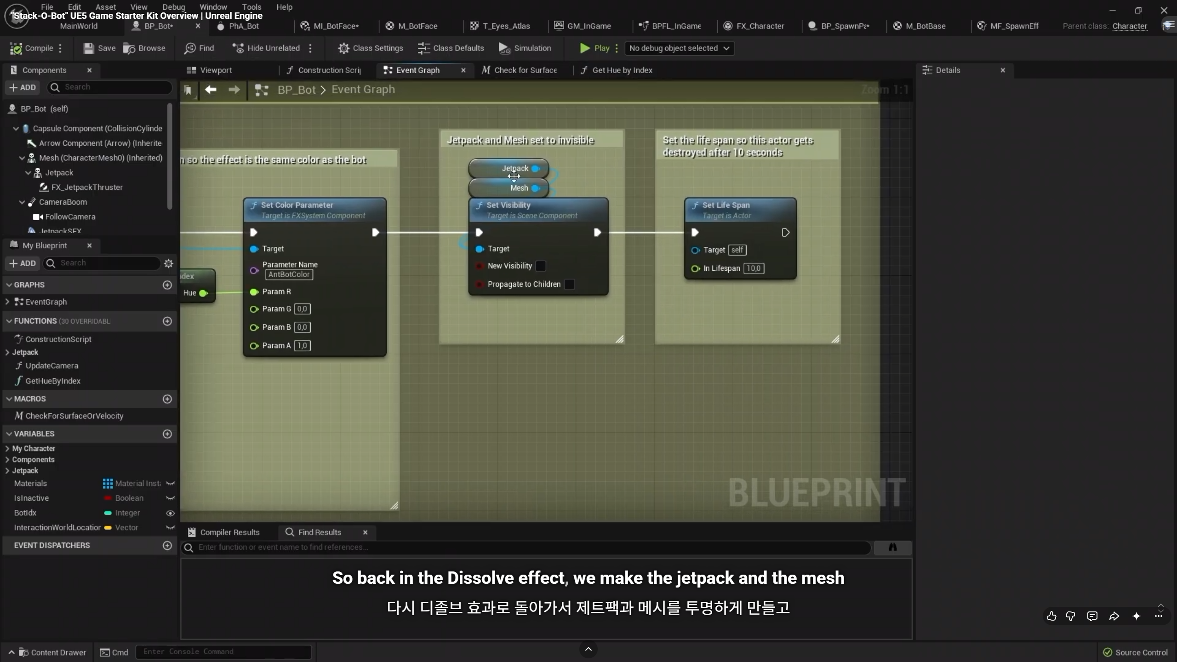Open Class Settings
Image resolution: width=1177 pixels, height=662 pixels.
tap(370, 48)
